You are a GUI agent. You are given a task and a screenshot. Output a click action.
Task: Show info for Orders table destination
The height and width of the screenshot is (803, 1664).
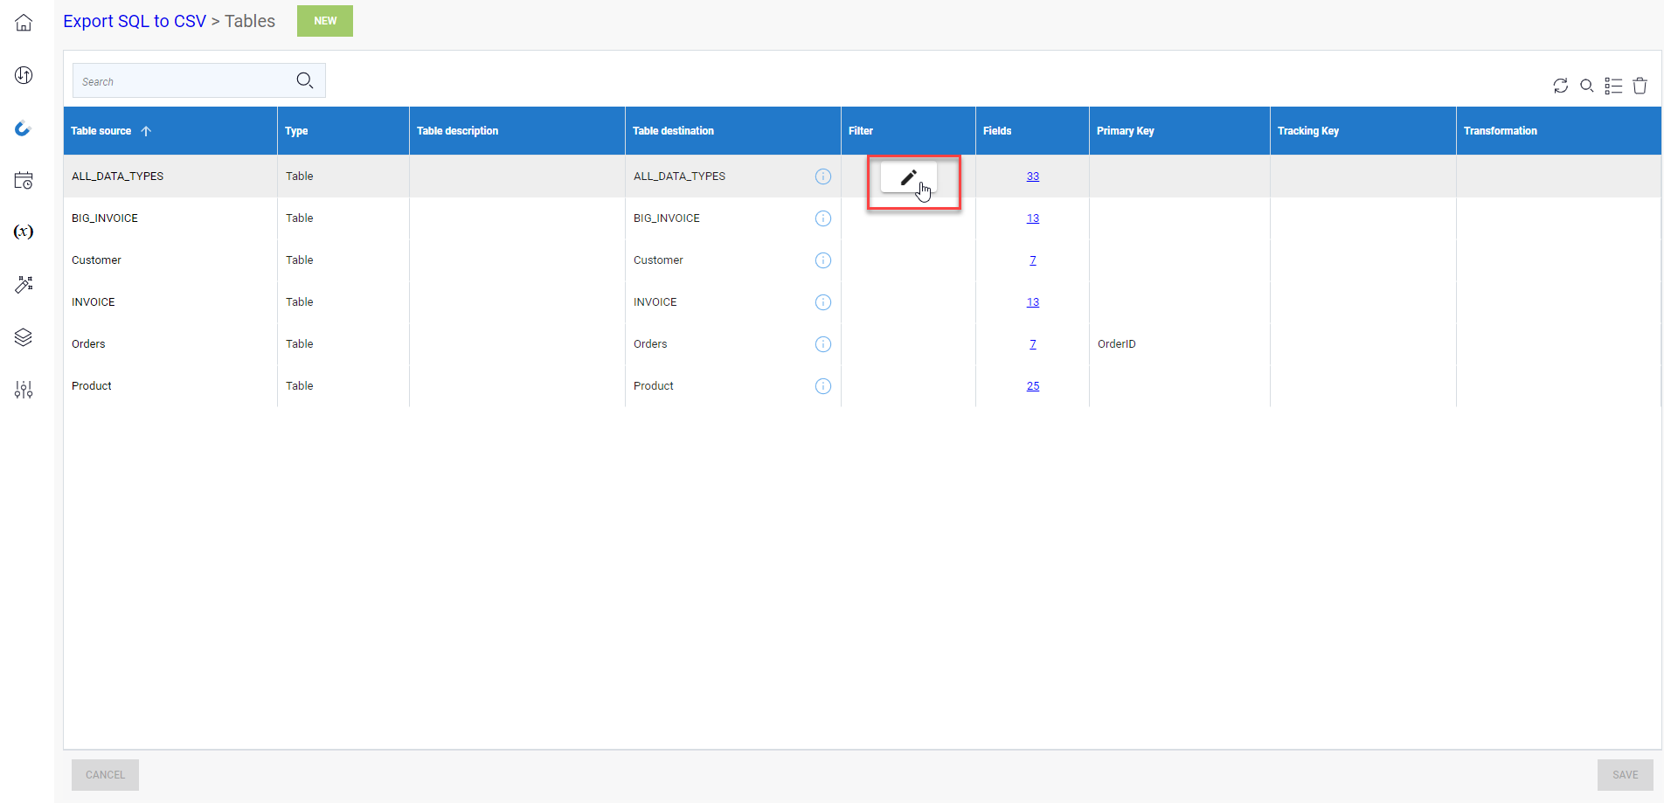click(x=822, y=344)
